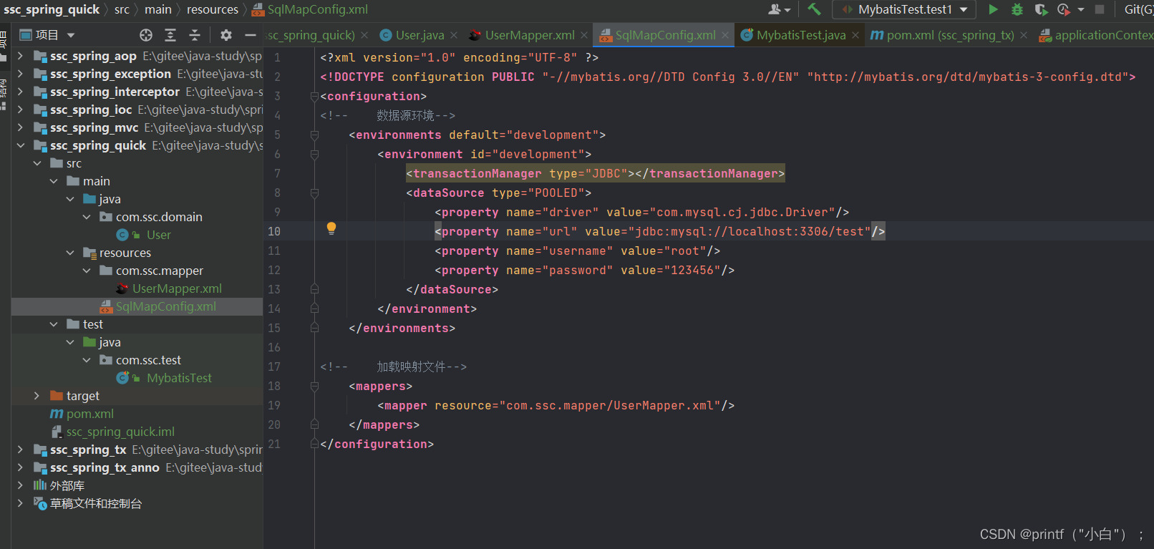Screen dimensions: 1154x549
Task: Click line number 10 in the gutter
Action: [x=274, y=231]
